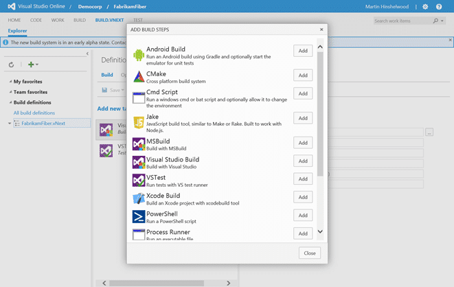Viewport: 454px width, 287px height.
Task: Add the Cmd Script step
Action: click(x=303, y=93)
